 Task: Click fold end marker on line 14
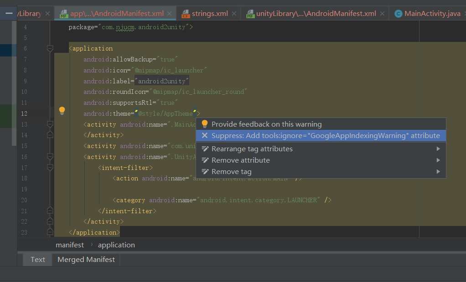coord(50,135)
